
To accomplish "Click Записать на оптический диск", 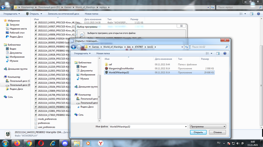I will [63, 14].
